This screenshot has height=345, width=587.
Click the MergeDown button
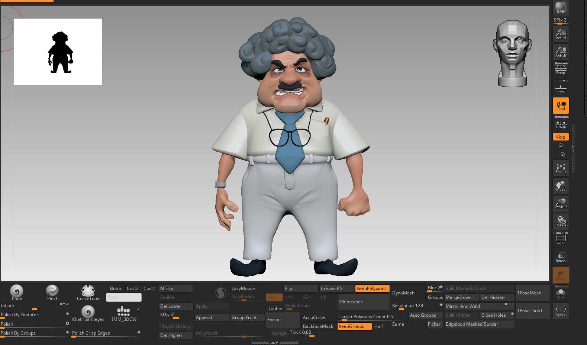(x=461, y=297)
